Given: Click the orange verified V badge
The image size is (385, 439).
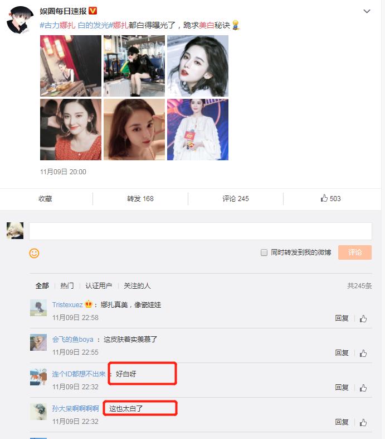Looking at the screenshot, I should coord(92,11).
